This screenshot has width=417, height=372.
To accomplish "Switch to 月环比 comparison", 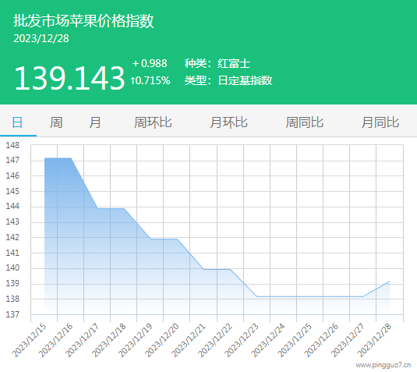I will click(x=228, y=122).
